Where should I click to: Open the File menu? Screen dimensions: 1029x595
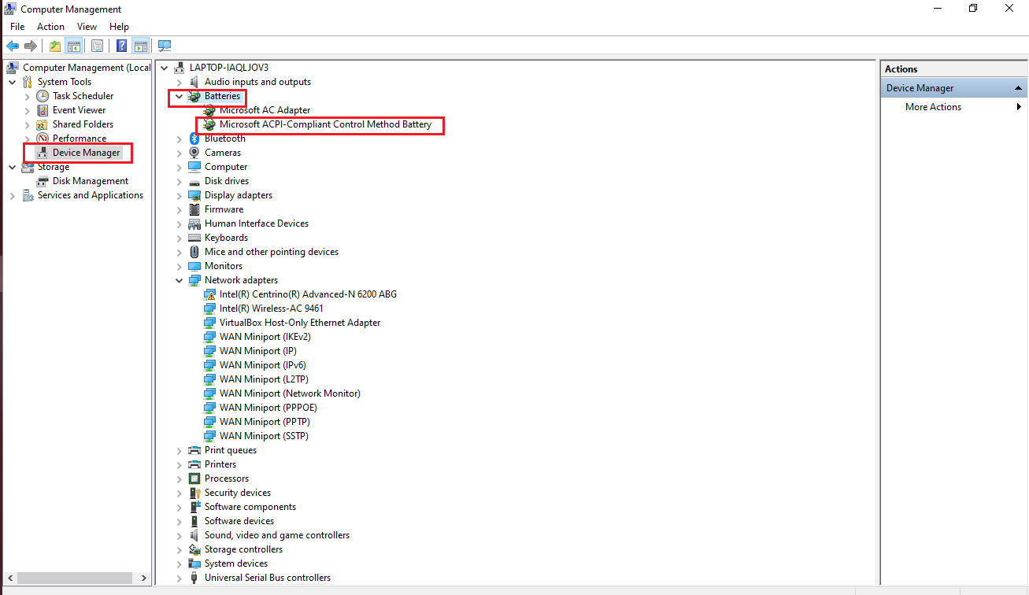pos(17,27)
